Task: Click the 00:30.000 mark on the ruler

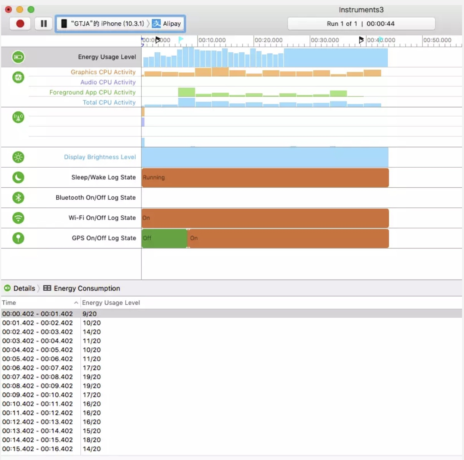Action: (x=325, y=40)
